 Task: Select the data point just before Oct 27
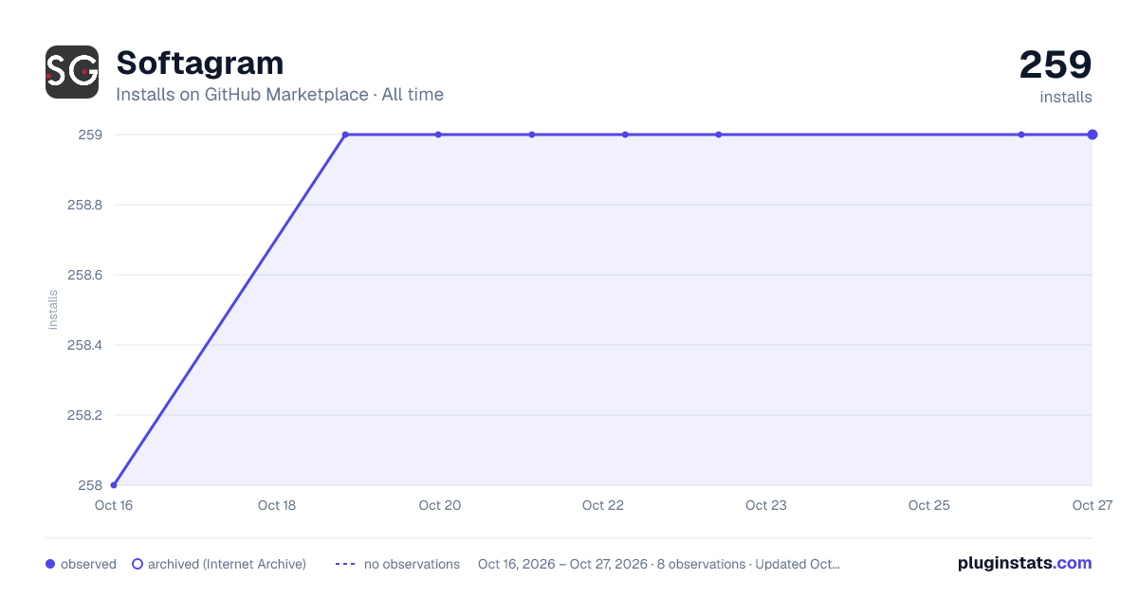[x=1021, y=135]
